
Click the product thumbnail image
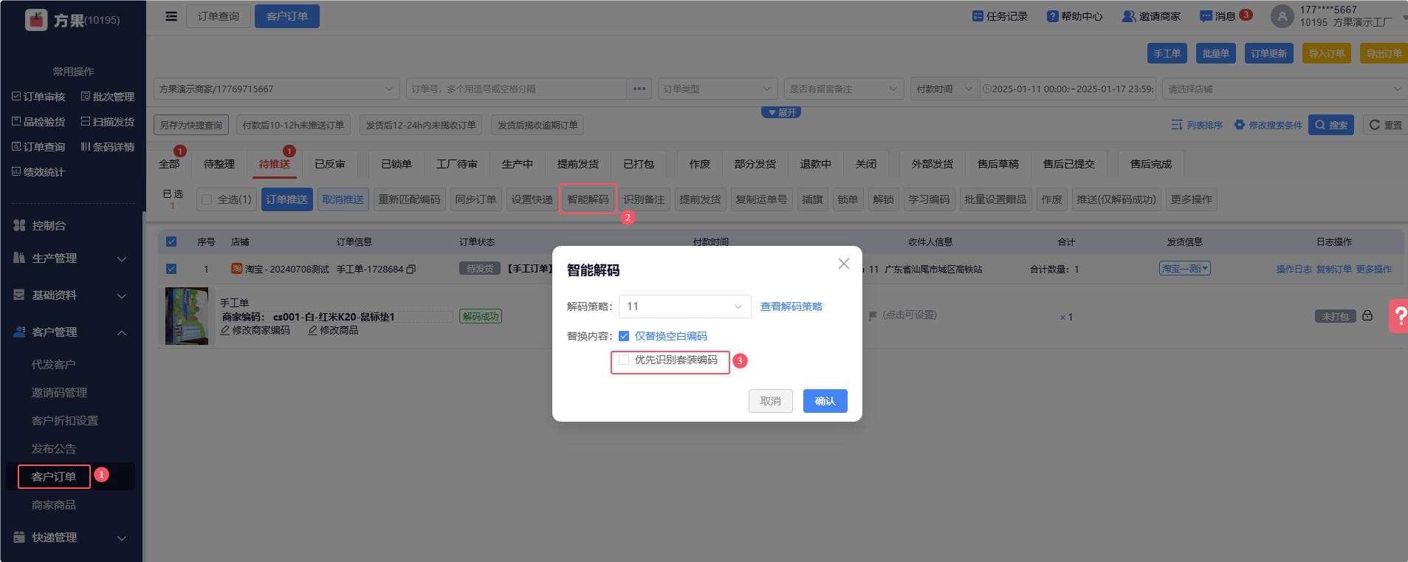pyautogui.click(x=187, y=316)
